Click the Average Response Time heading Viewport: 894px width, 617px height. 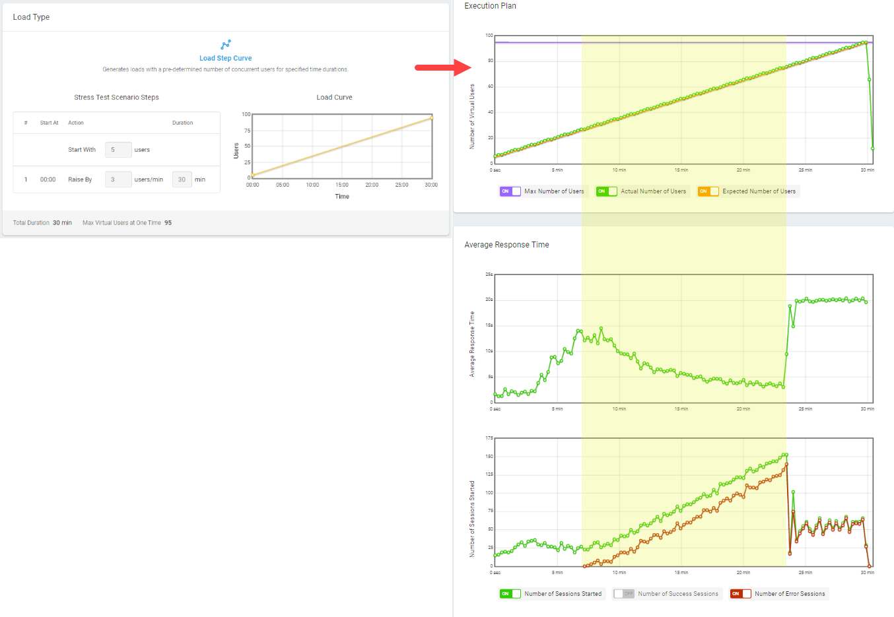[x=506, y=245]
